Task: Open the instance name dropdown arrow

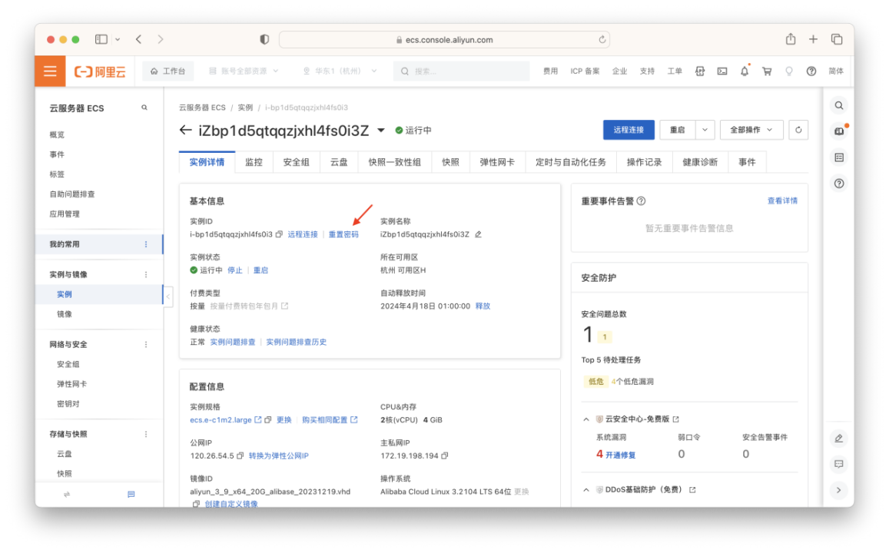Action: tap(381, 131)
